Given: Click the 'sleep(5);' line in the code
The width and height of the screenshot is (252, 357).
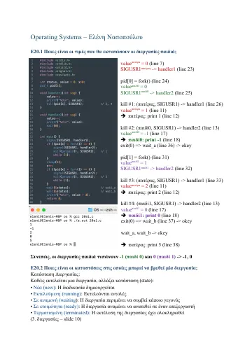Looking at the screenshot, I should point(54,162).
